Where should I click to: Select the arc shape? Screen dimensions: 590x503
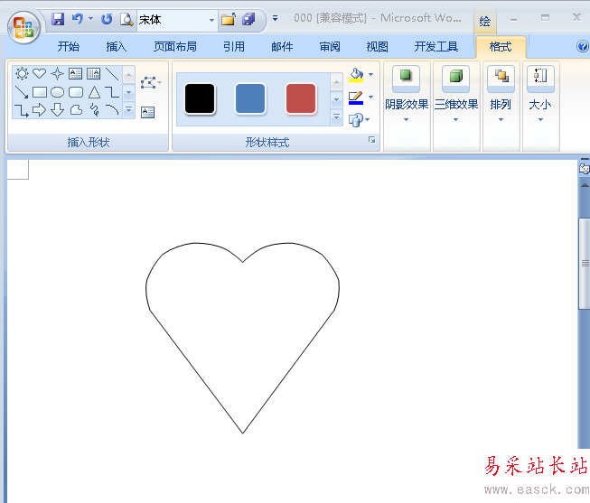tap(112, 110)
